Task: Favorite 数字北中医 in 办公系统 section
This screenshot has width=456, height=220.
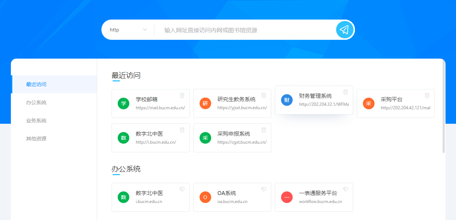Action: (182, 189)
